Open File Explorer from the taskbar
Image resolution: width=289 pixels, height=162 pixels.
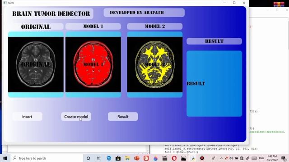pos(127,158)
